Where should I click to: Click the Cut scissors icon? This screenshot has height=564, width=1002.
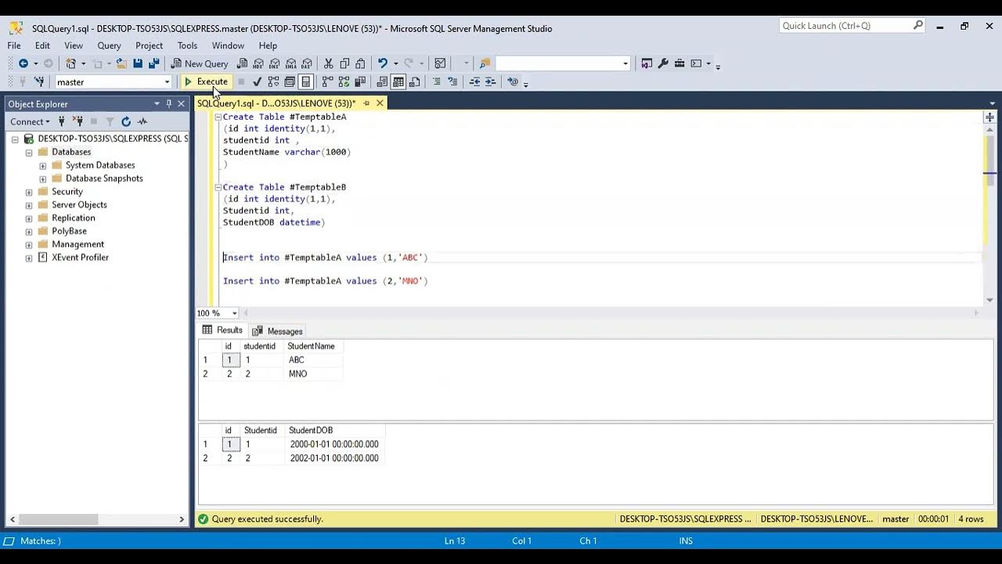[329, 63]
